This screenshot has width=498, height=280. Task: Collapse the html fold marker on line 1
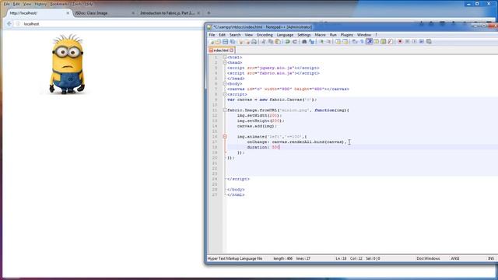(x=225, y=58)
